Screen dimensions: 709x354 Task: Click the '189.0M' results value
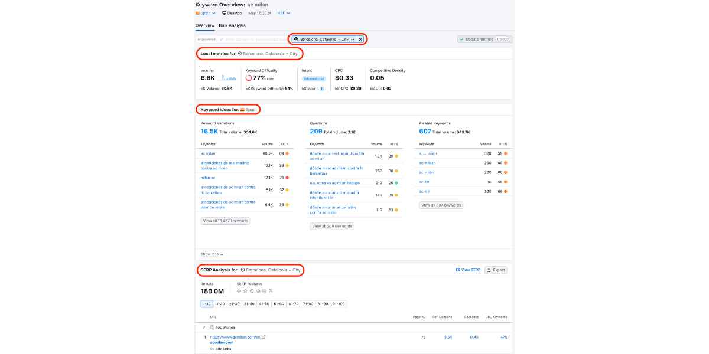[212, 291]
